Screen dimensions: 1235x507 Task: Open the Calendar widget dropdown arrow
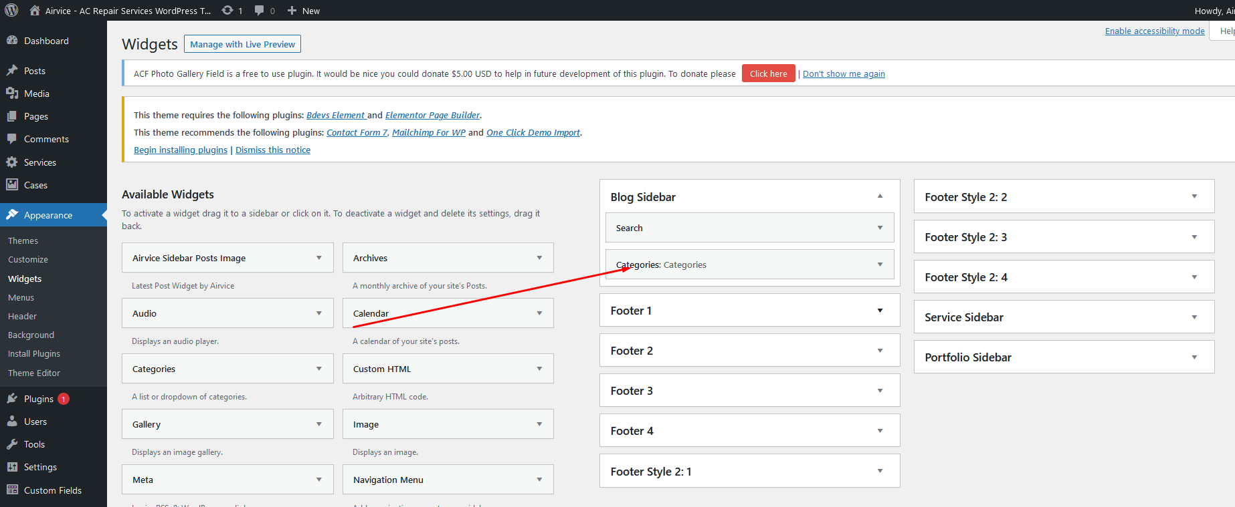pos(539,313)
